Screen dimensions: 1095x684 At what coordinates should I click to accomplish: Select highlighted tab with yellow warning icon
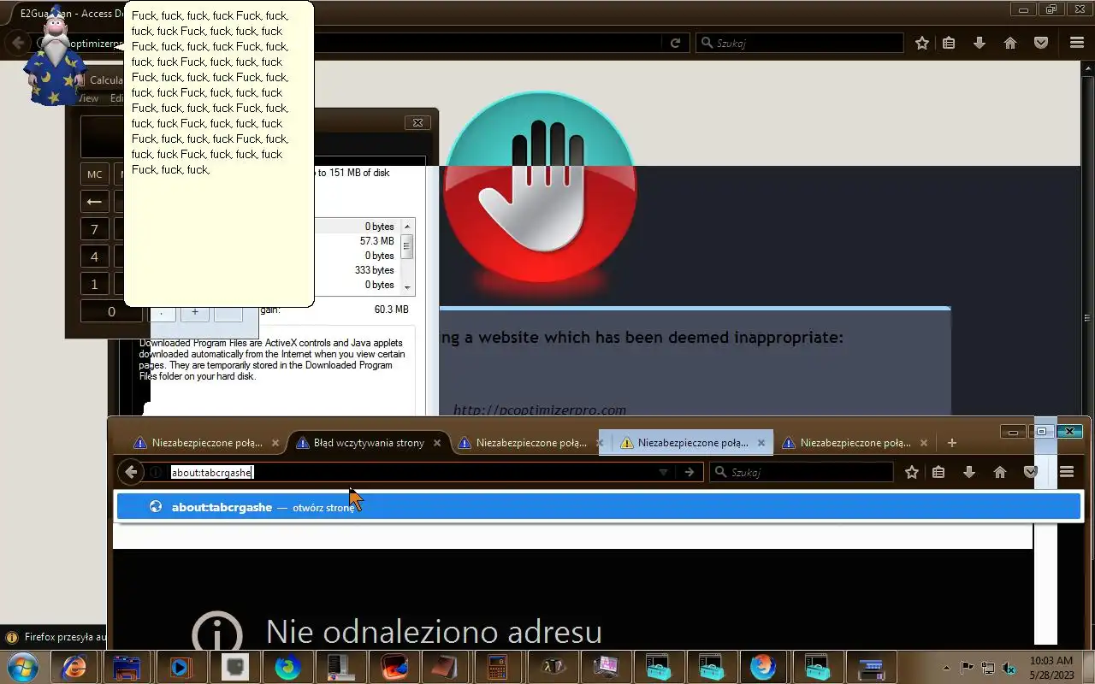coord(686,443)
